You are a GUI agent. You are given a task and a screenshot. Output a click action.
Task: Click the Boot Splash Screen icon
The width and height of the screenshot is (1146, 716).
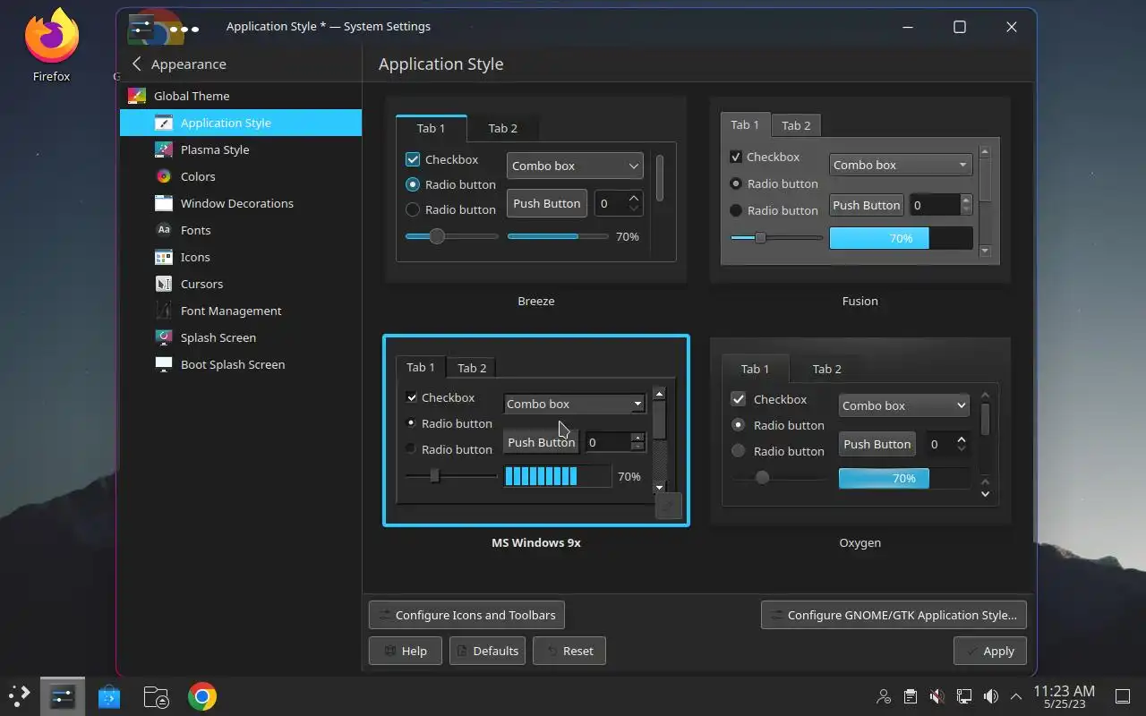164,364
